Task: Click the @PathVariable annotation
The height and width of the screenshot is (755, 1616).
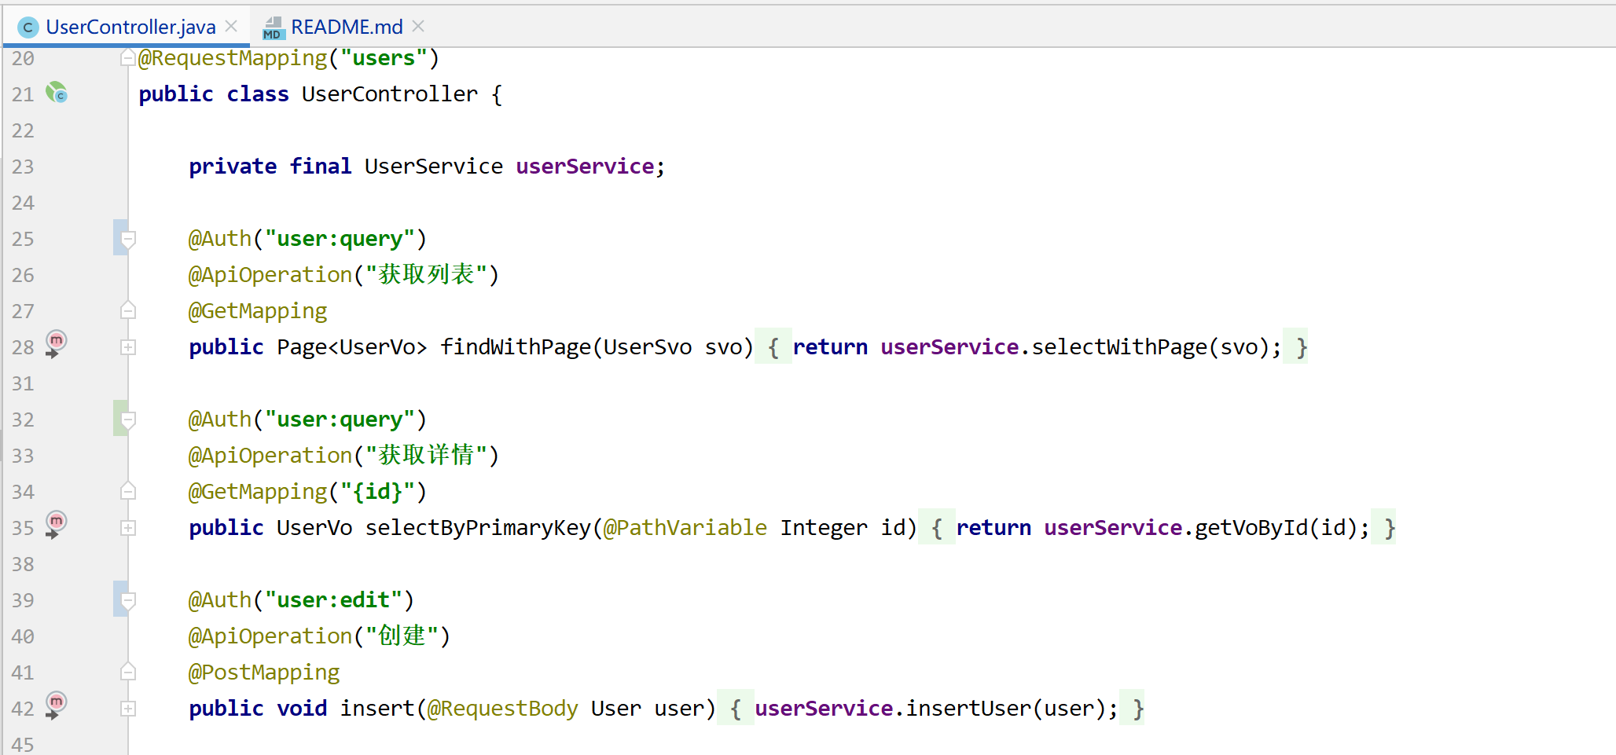Action: coord(685,528)
